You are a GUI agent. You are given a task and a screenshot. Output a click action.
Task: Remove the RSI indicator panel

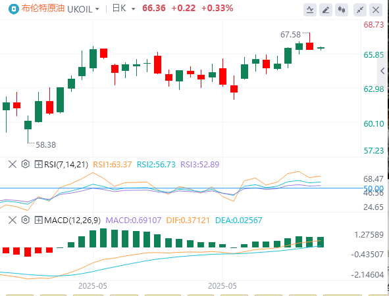13,164
